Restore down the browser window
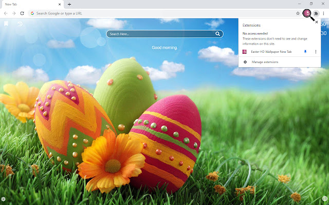The width and height of the screenshot is (329, 205). point(311,4)
